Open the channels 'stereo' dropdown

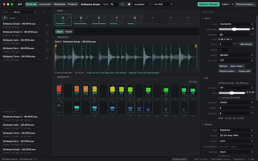click(236, 102)
